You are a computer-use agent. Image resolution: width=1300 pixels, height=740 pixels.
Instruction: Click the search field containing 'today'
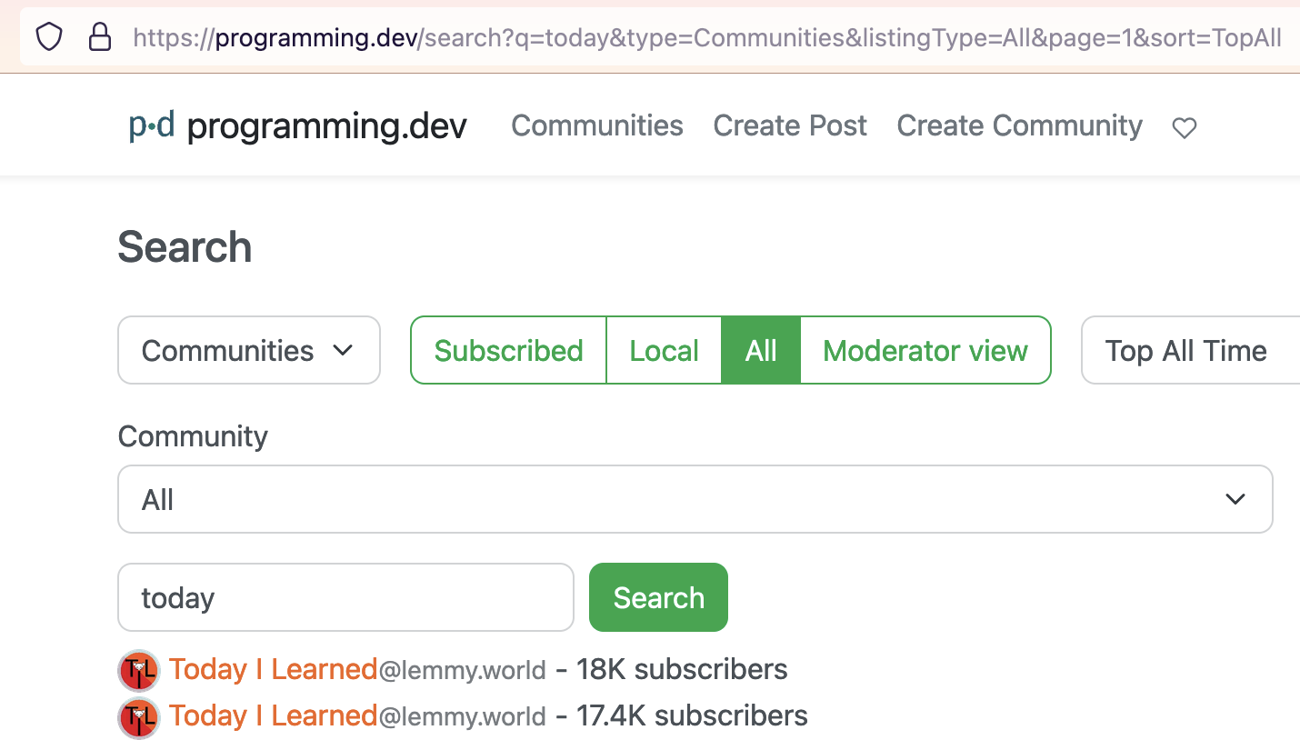tap(345, 597)
